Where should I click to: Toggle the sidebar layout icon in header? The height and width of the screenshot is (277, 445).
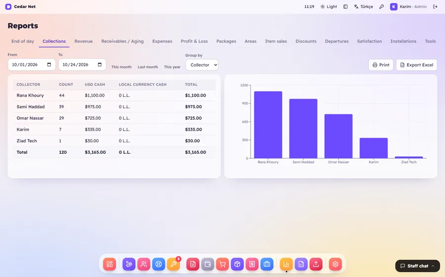(346, 6)
